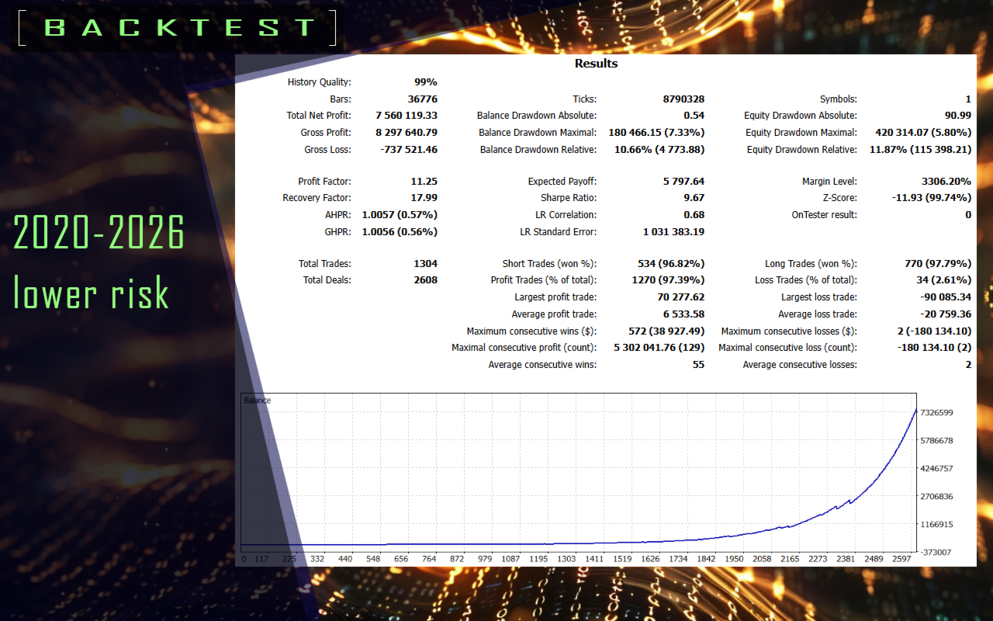Select the Gross Loss value -737 521.46
The width and height of the screenshot is (993, 621).
pos(408,150)
